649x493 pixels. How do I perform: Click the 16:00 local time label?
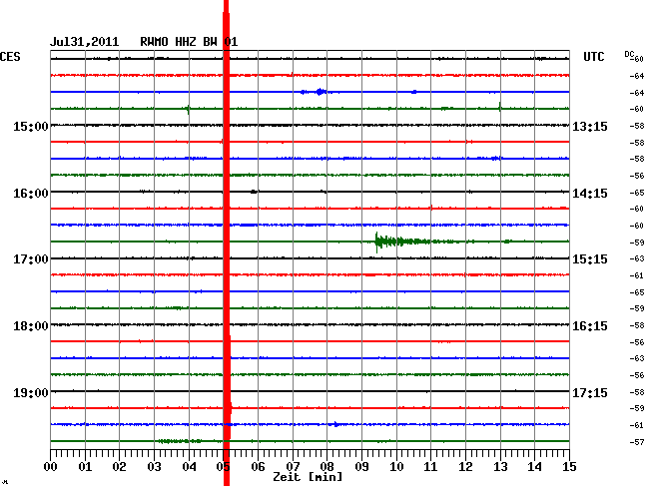click(x=31, y=194)
